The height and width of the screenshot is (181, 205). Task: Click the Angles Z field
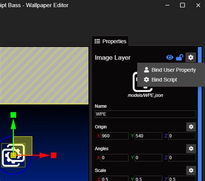pyautogui.click(x=182, y=158)
